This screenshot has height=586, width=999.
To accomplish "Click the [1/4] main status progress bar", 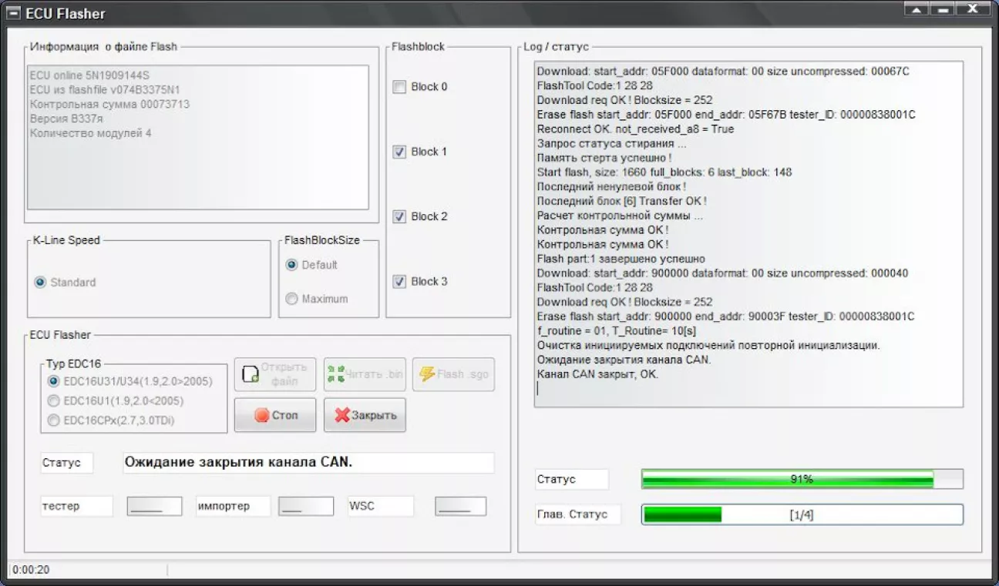I will (802, 514).
